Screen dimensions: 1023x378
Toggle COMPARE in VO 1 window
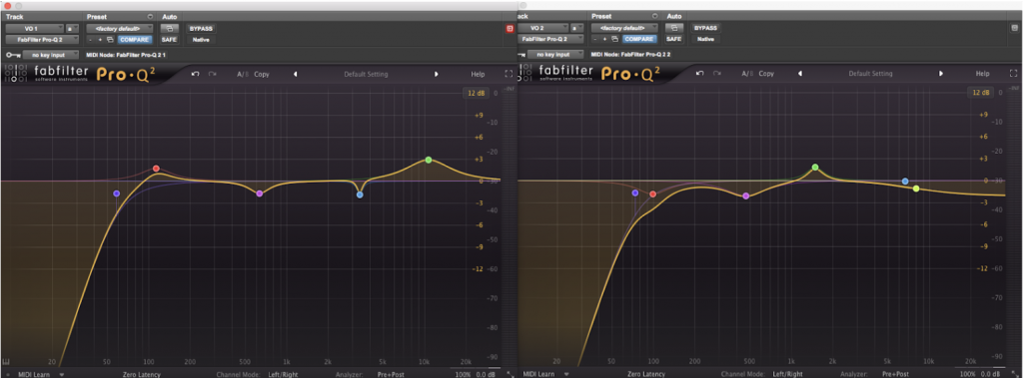135,39
